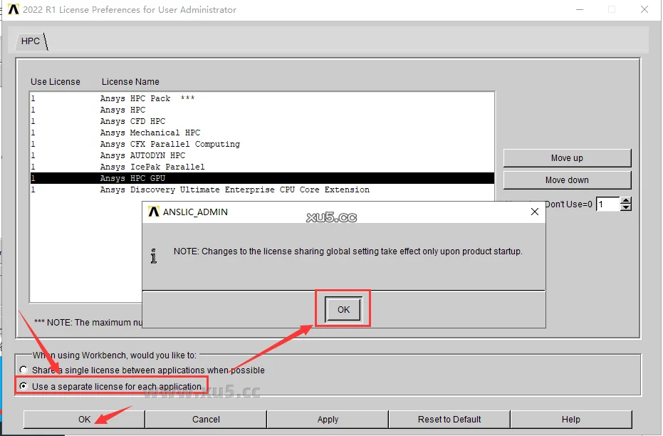Close the ANSLIC_ADMIN popup with X

535,212
